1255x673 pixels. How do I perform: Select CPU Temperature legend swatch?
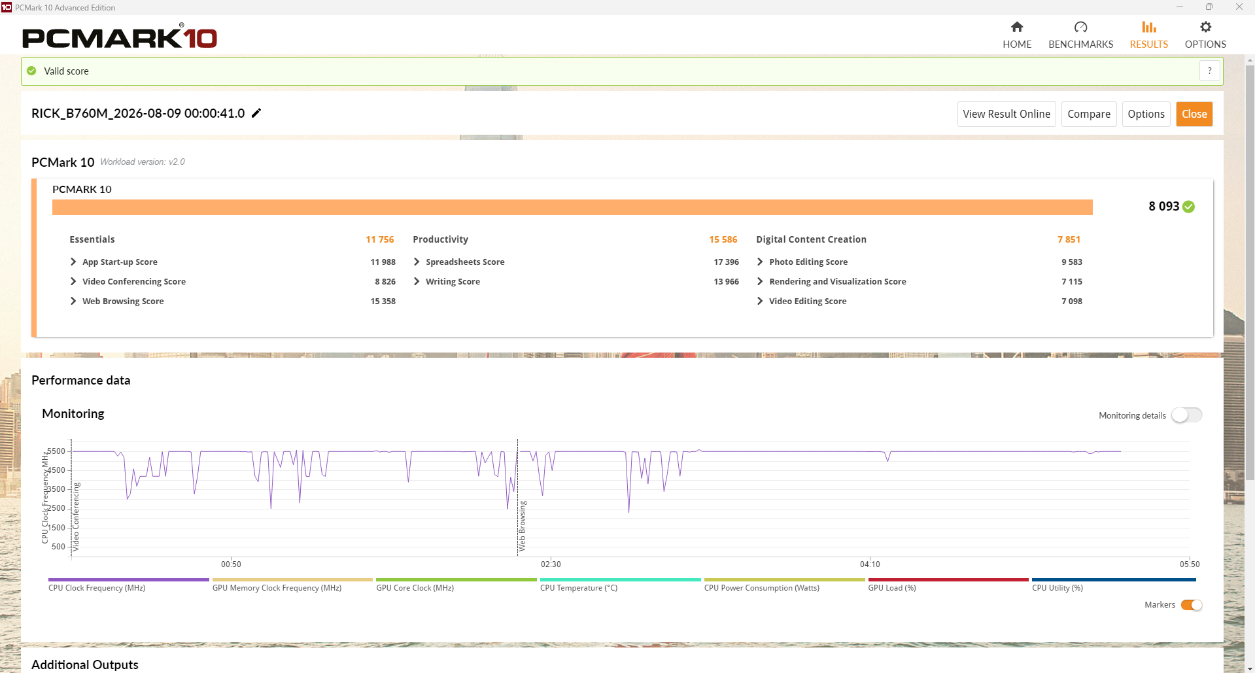621,579
